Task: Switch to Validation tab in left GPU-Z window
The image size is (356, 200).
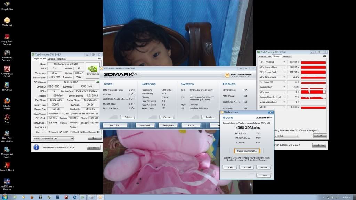Action: (x=61, y=59)
